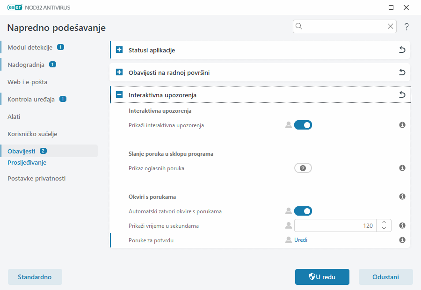Reset Obavijesti na radnoj površini section arrow
This screenshot has height=290, width=421.
(x=402, y=72)
